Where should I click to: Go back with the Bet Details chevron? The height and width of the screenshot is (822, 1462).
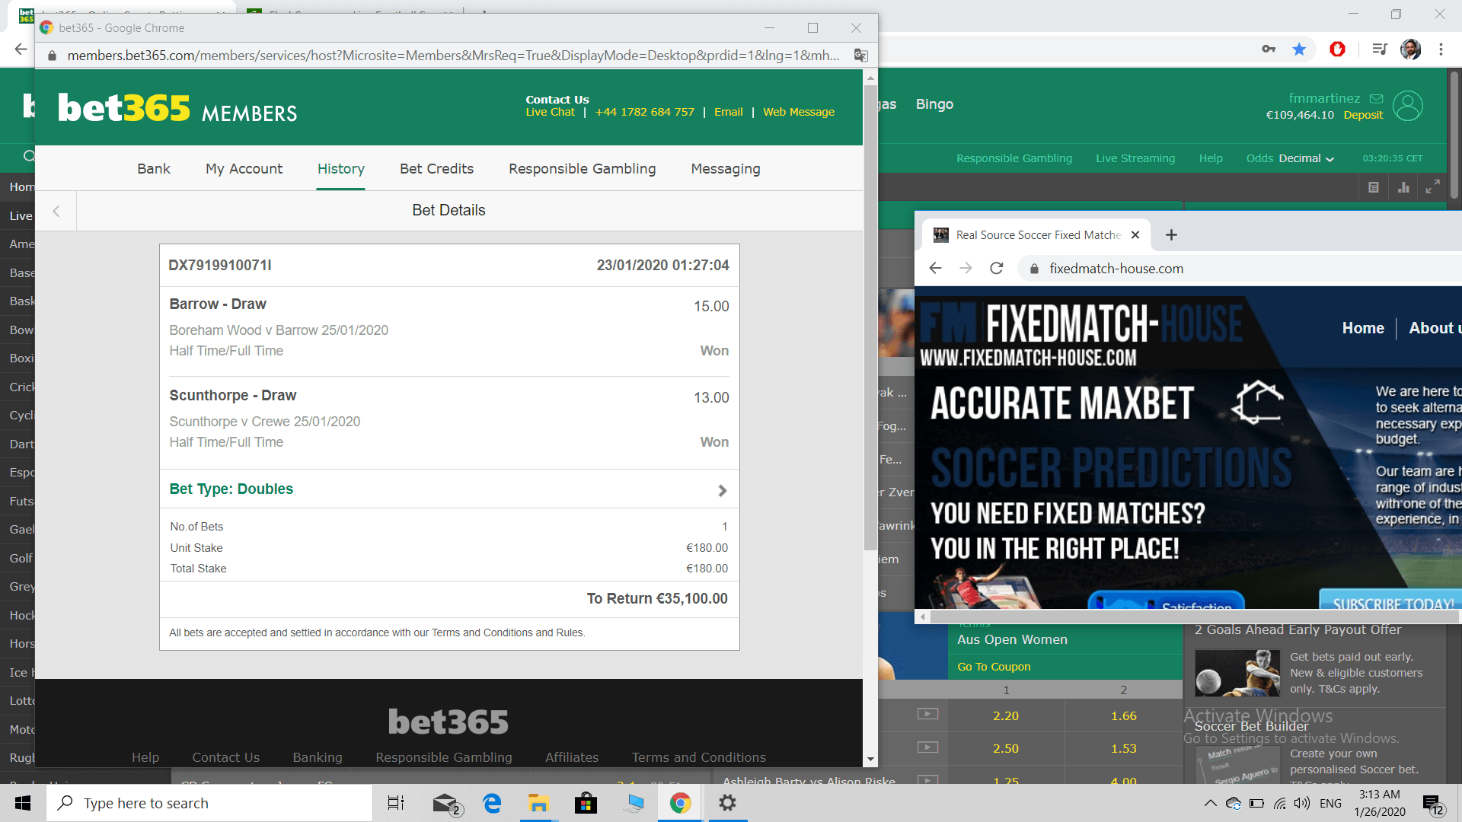(56, 211)
